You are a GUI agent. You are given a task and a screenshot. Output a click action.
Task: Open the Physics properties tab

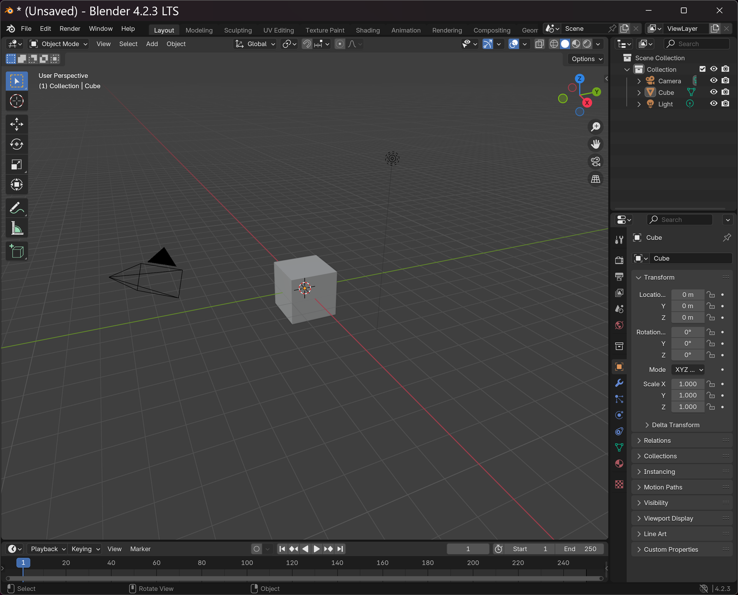[619, 415]
